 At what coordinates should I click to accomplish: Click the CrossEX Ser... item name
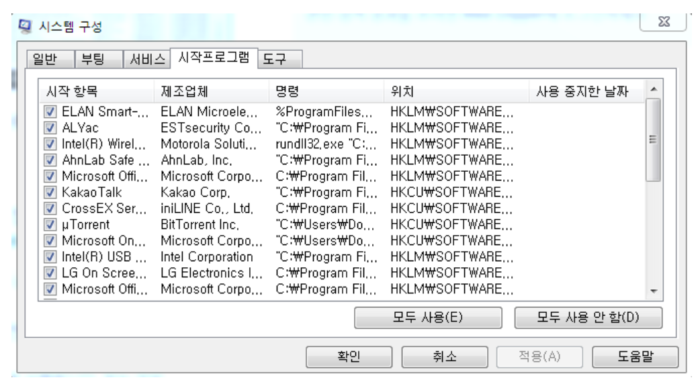point(104,208)
